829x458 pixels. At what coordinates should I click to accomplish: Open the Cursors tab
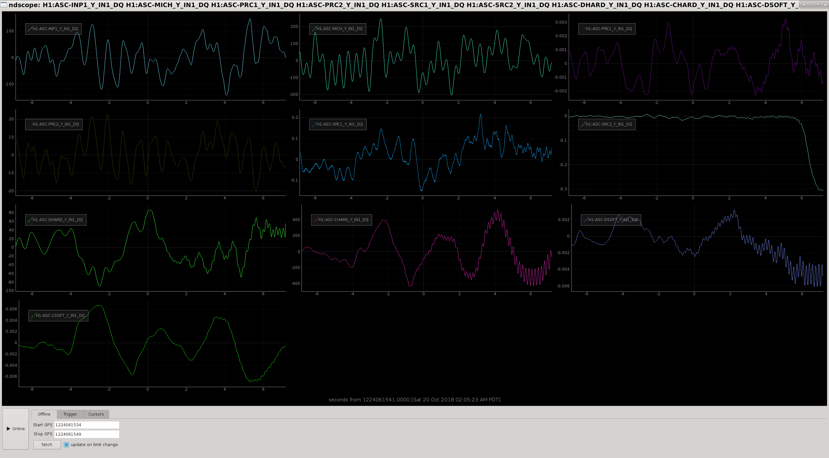[x=96, y=414]
